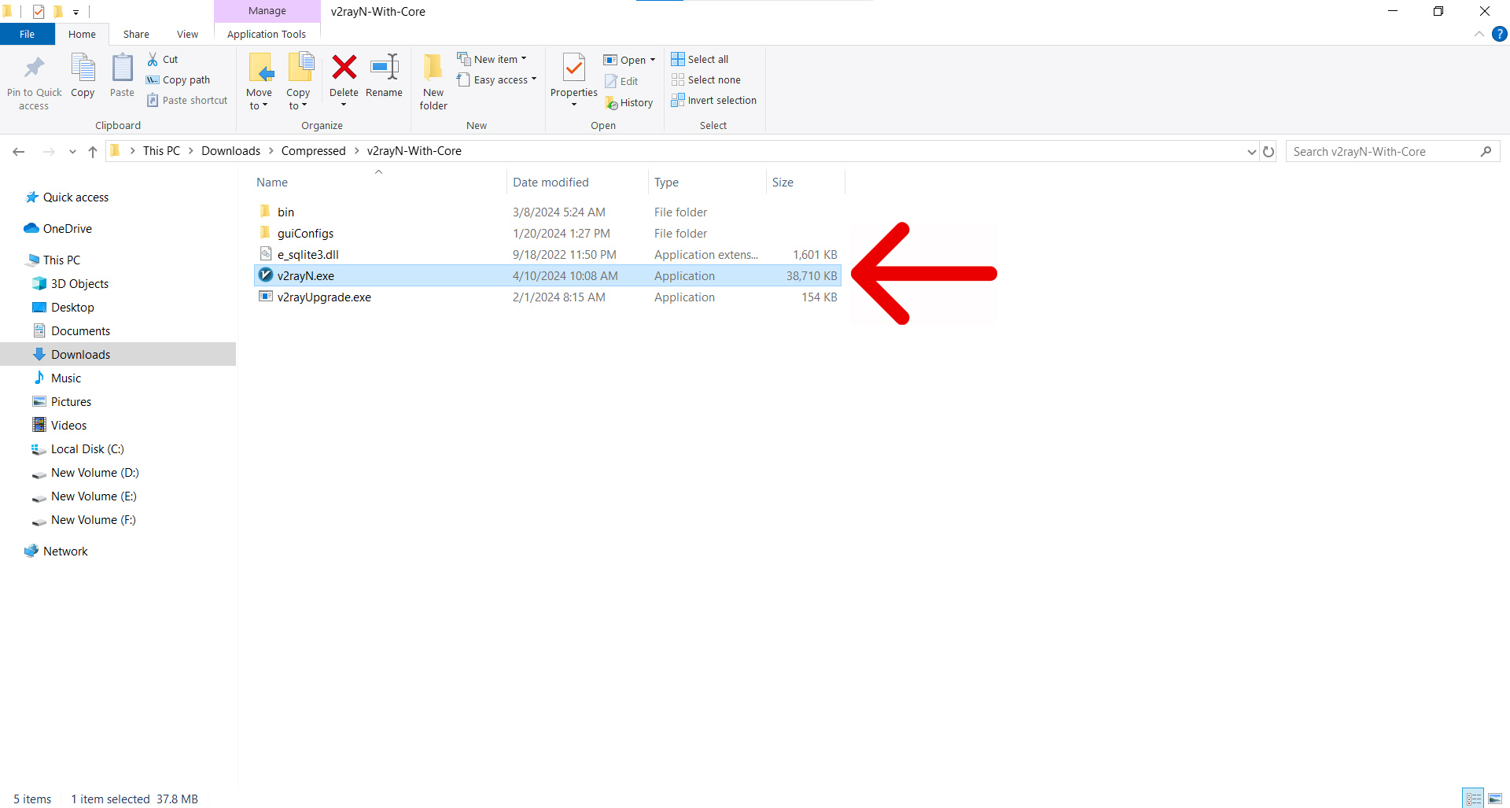The image size is (1510, 808).
Task: Select Documents in sidebar
Action: click(x=80, y=330)
